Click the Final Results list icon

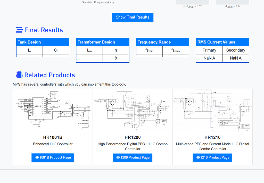[19, 30]
